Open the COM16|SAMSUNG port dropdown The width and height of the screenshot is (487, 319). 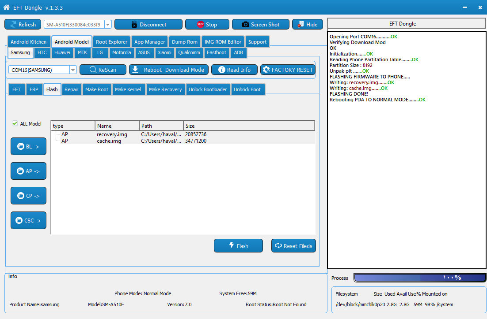[72, 70]
